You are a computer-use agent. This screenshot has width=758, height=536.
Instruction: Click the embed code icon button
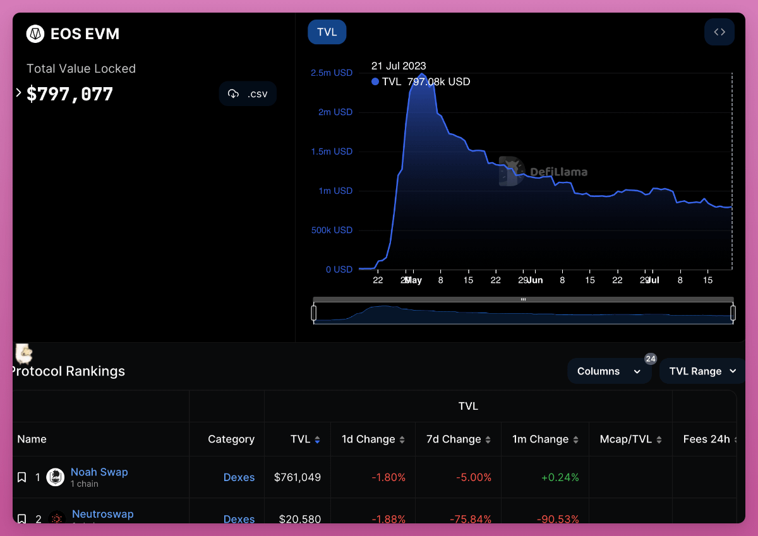click(719, 32)
